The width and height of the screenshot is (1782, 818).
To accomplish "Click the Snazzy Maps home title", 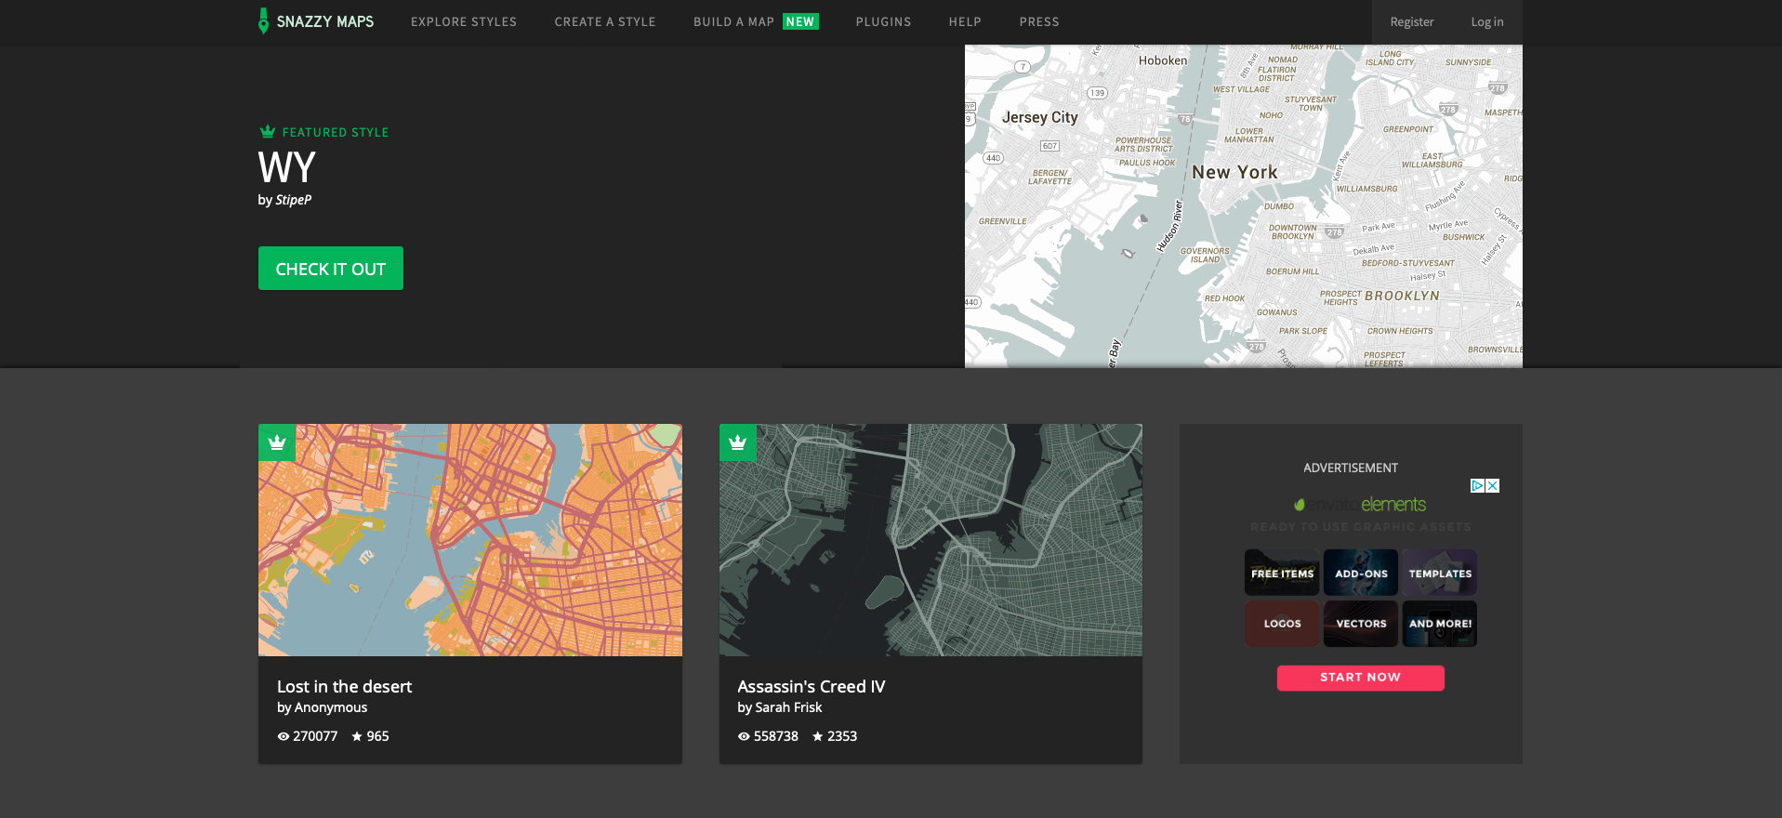I will pyautogui.click(x=325, y=21).
